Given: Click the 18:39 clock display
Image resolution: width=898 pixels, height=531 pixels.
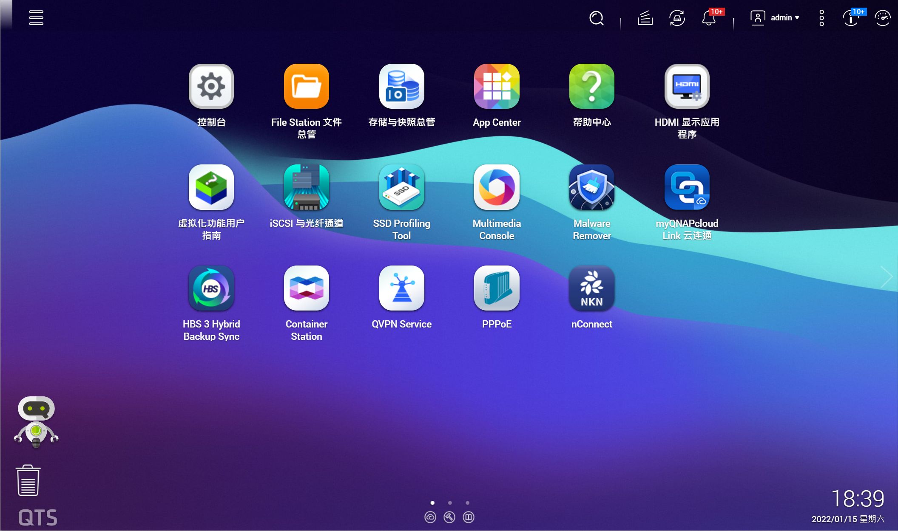Looking at the screenshot, I should (x=858, y=499).
